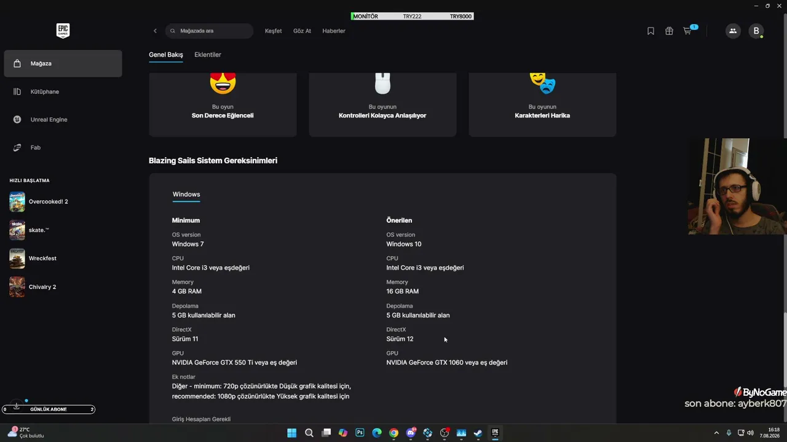
Task: Go back using the left arrow
Action: click(x=155, y=31)
